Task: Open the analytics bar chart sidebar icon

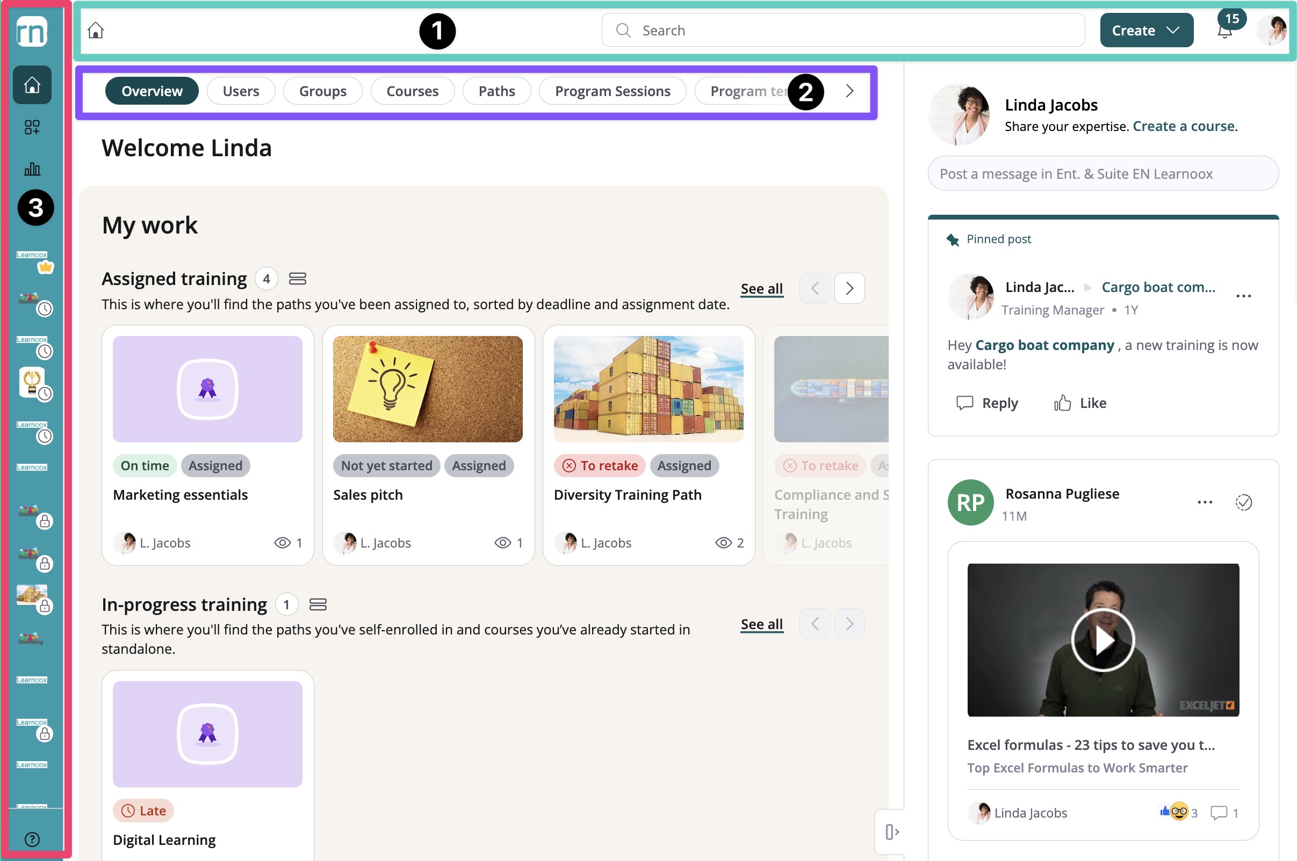Action: point(32,169)
